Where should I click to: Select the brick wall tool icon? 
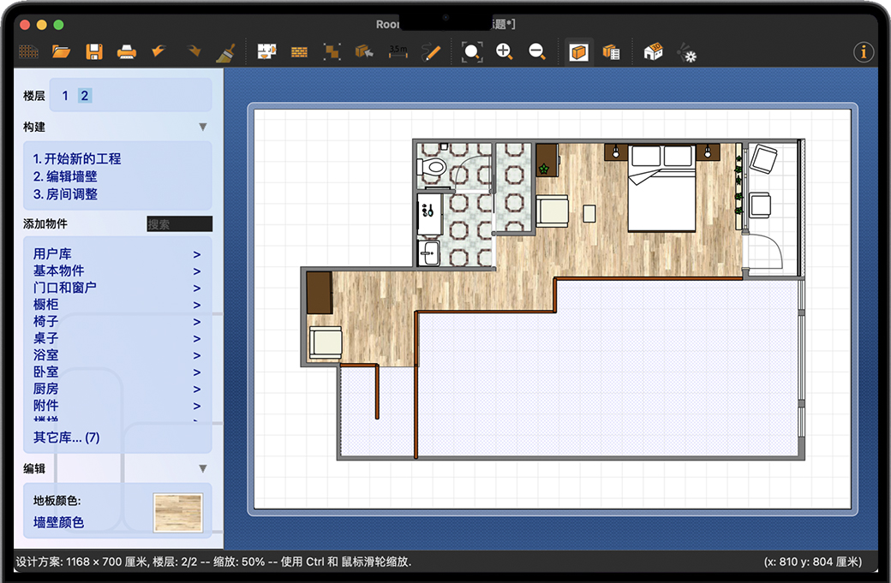tap(299, 52)
